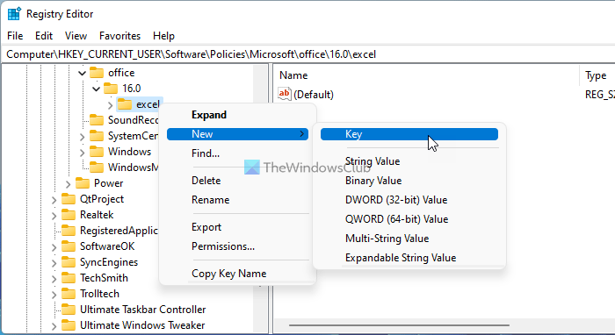Click the registry path address bar
The image size is (615, 335).
(307, 54)
